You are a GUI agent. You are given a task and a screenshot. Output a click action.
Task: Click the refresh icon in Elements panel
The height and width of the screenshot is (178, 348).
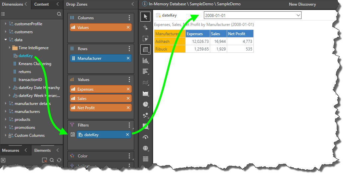59,160
